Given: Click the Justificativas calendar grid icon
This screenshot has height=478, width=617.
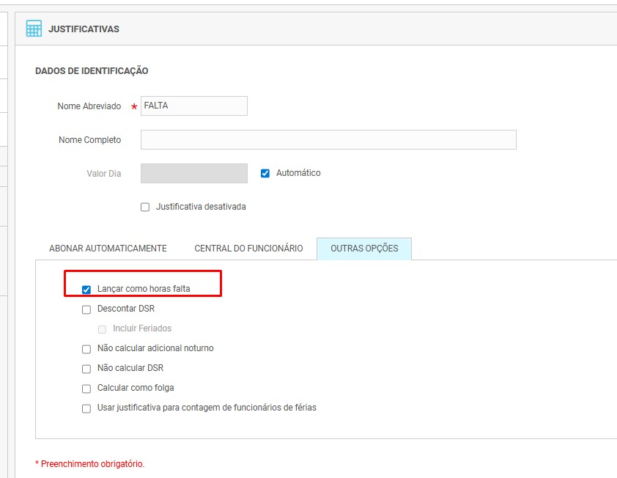Looking at the screenshot, I should (x=34, y=29).
